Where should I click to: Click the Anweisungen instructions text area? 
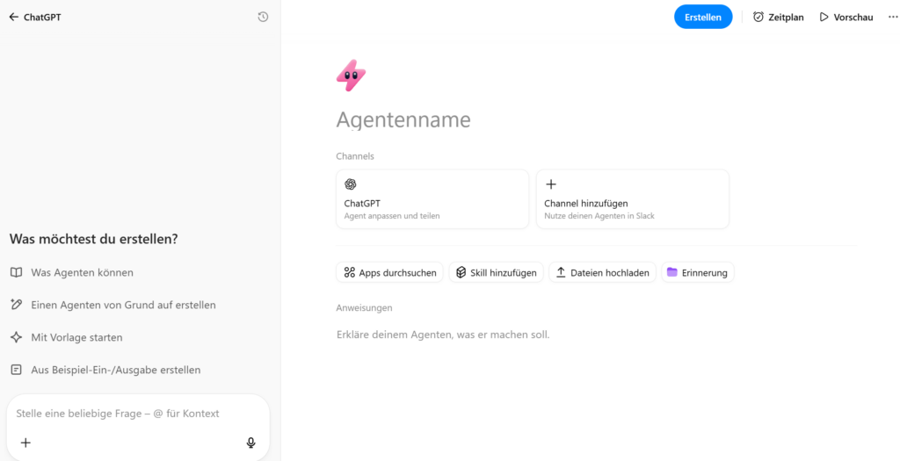point(442,335)
